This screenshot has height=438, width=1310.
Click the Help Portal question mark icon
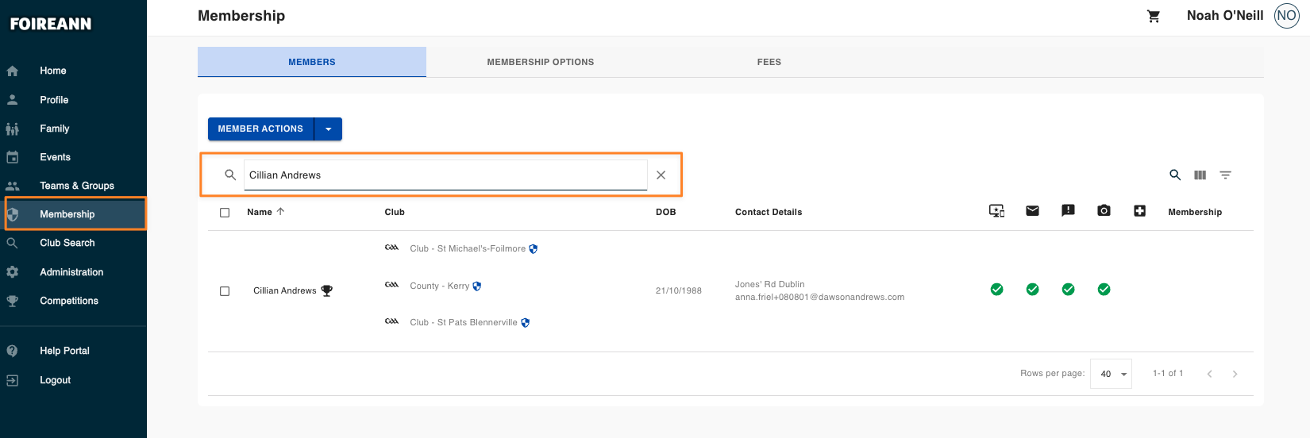tap(13, 351)
